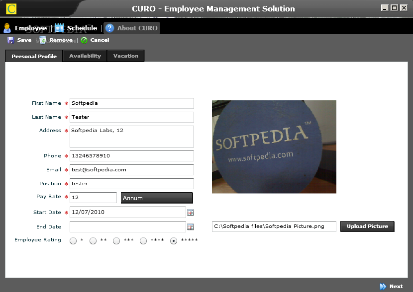Click the empty End Date field
413x292 pixels.
coord(128,226)
